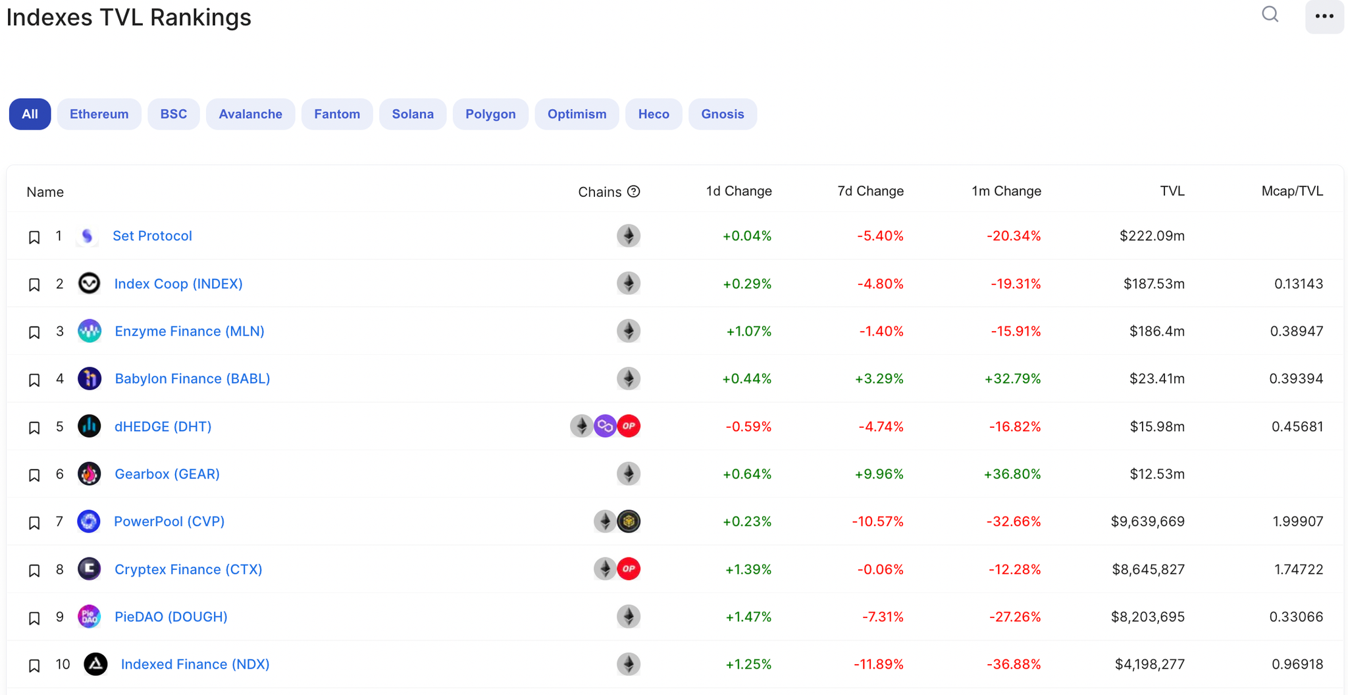Image resolution: width=1348 pixels, height=695 pixels.
Task: Open the search magnifier icon
Action: (x=1270, y=14)
